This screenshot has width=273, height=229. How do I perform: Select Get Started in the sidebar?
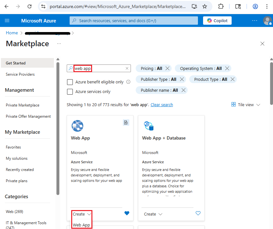(x=16, y=63)
